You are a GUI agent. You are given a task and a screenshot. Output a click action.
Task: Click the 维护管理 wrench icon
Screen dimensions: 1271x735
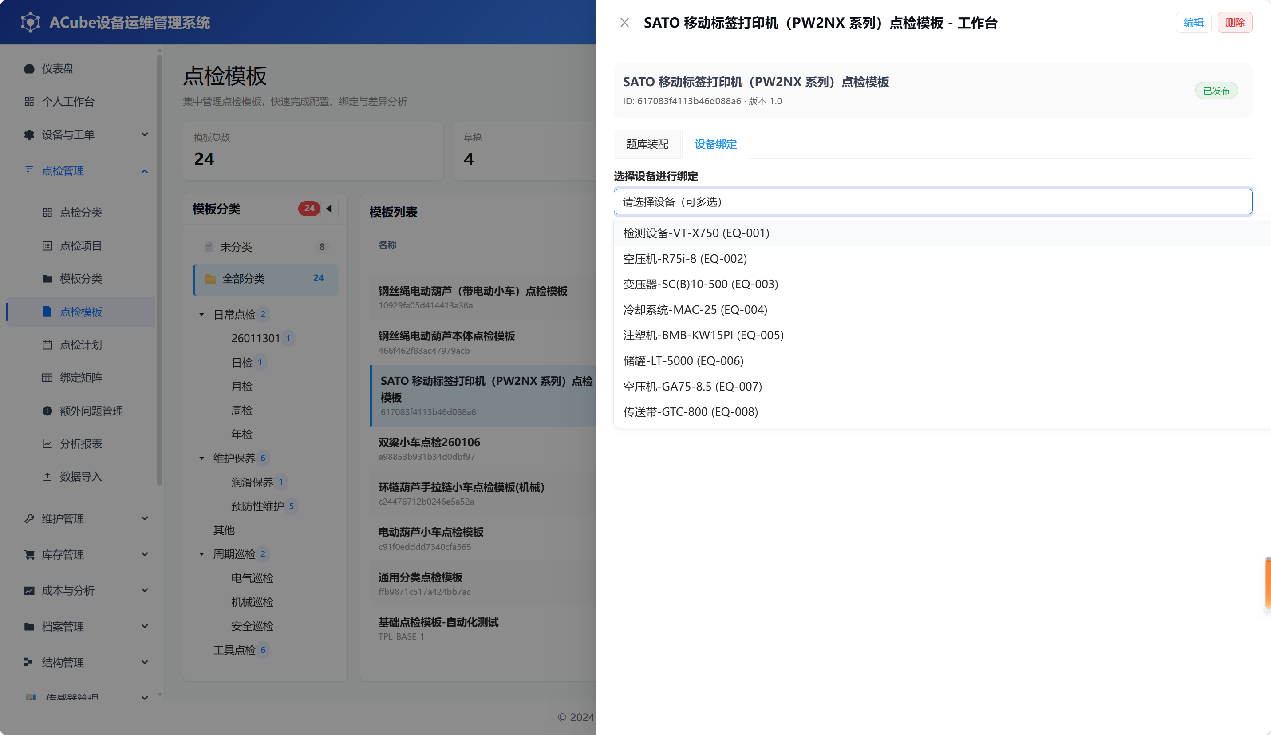click(x=29, y=518)
